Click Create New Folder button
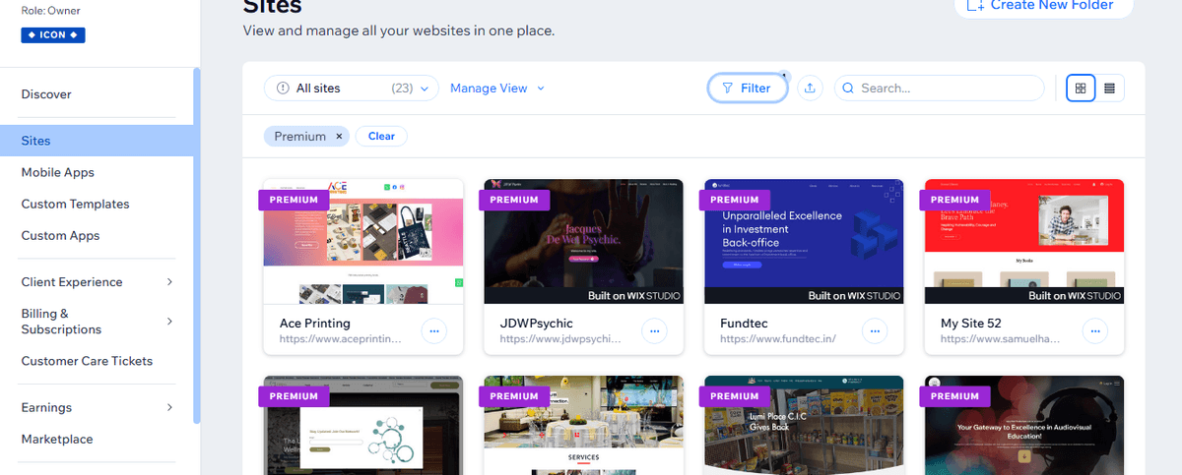Screen dimensions: 1182x475 click(x=1044, y=5)
